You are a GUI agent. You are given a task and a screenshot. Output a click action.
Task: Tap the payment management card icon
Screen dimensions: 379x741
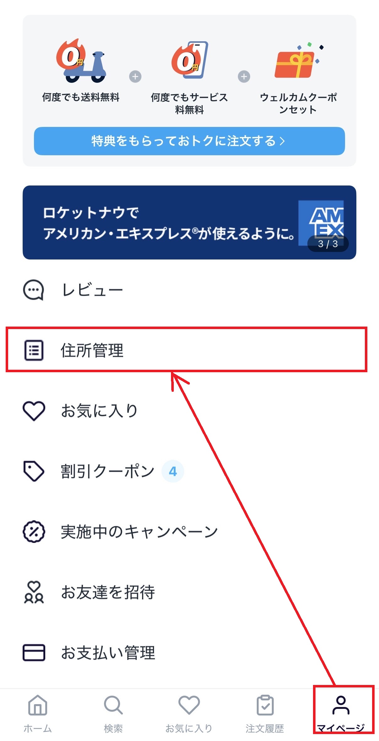tap(34, 653)
